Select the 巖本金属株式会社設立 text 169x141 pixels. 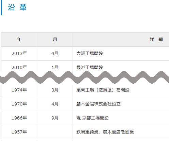pyautogui.click(x=98, y=104)
